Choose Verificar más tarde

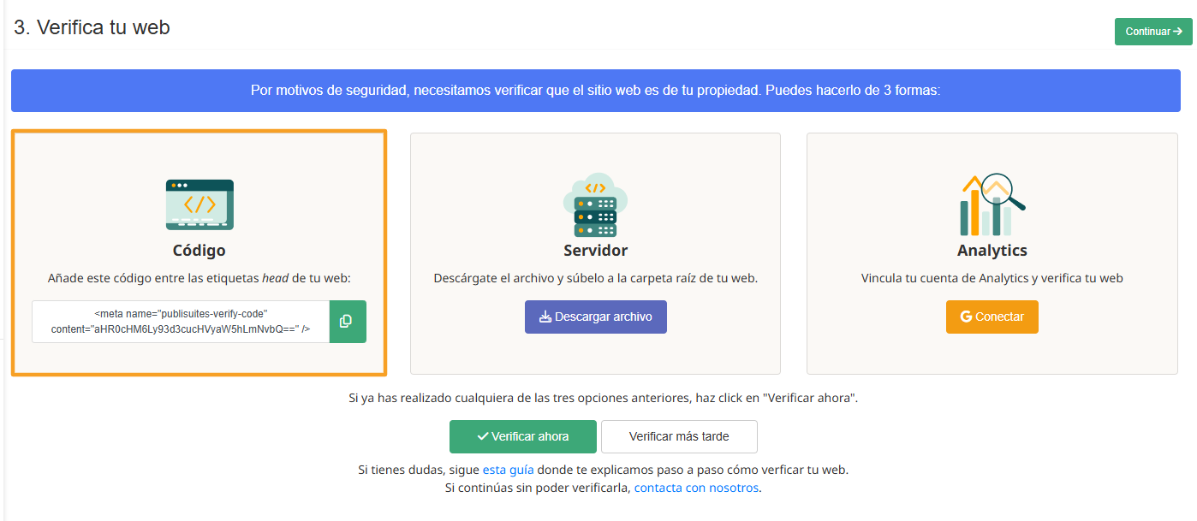click(x=679, y=436)
